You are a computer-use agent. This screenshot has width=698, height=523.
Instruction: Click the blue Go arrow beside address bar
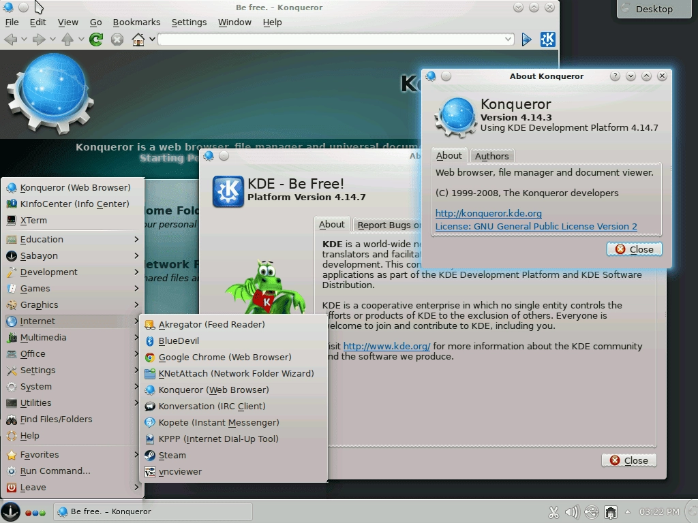pyautogui.click(x=527, y=39)
